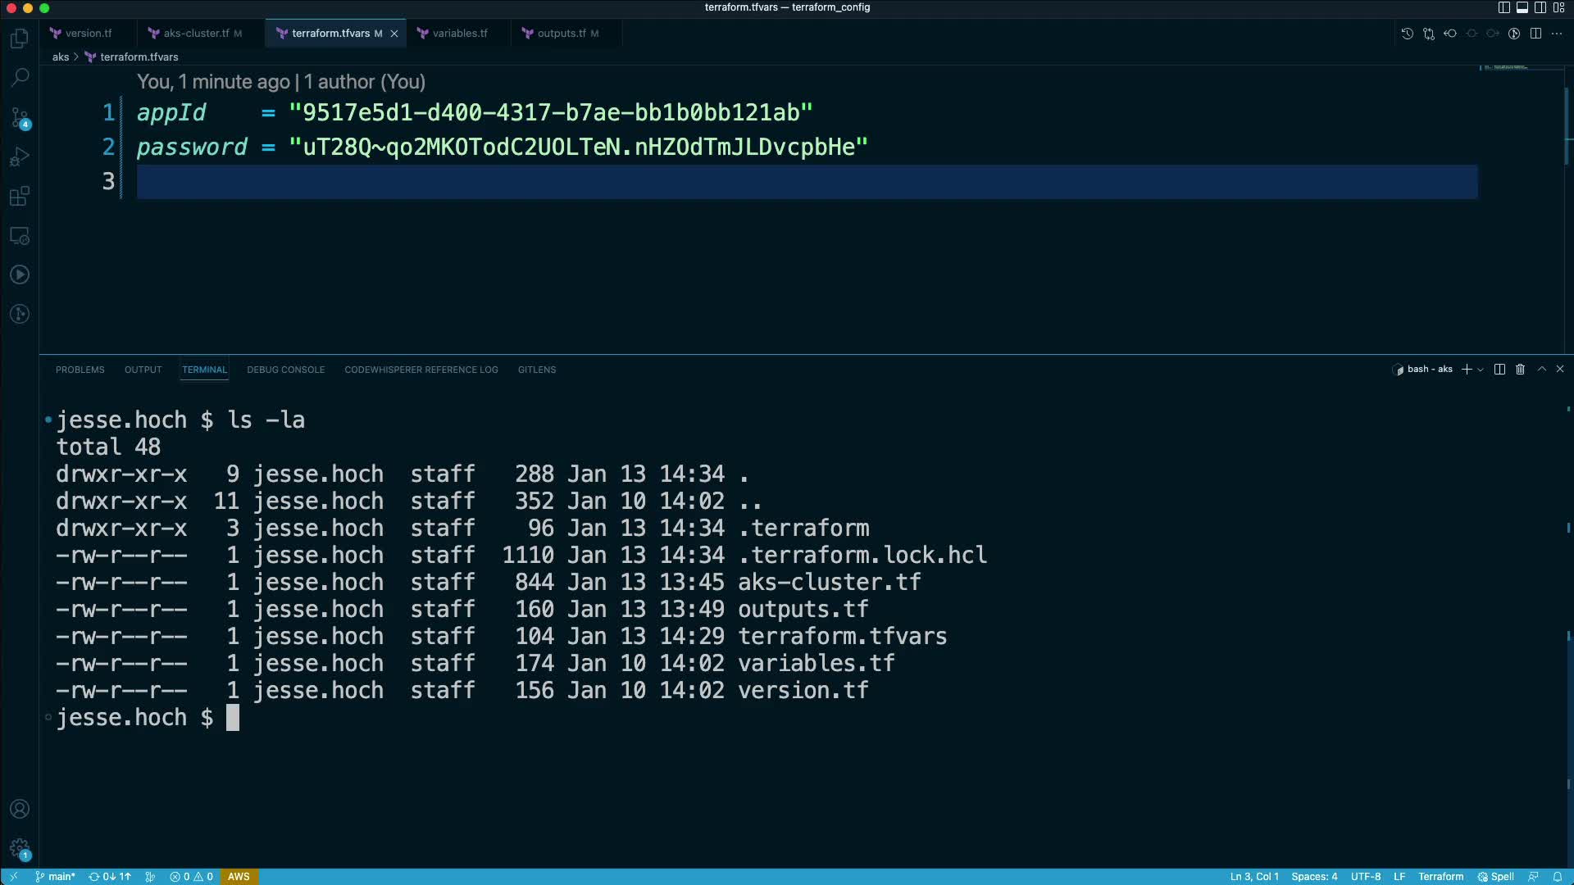Click the main* branch in status bar
The image size is (1574, 885).
click(56, 877)
